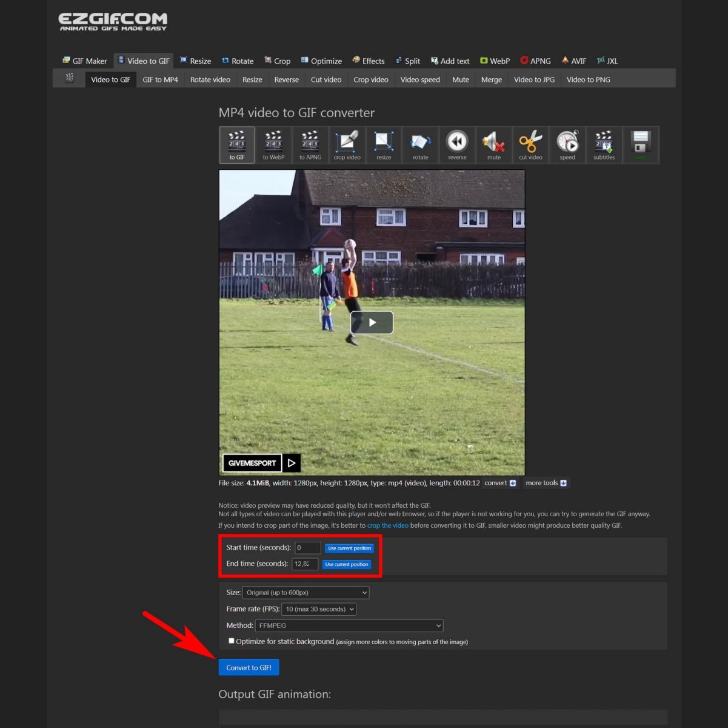Viewport: 728px width, 728px height.
Task: Open the APNG main tab
Action: click(535, 61)
